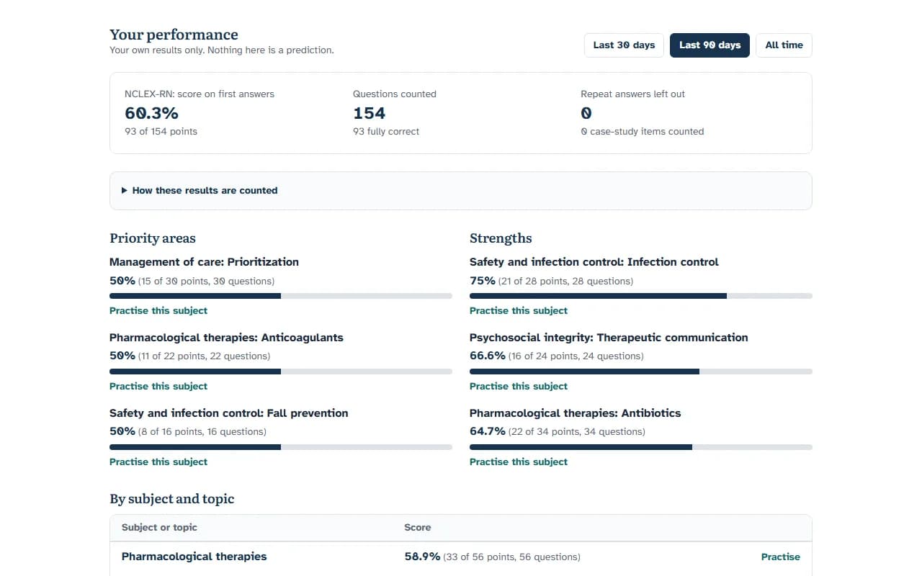Click "Repeat answers left out" label
The image size is (922, 576).
click(633, 94)
